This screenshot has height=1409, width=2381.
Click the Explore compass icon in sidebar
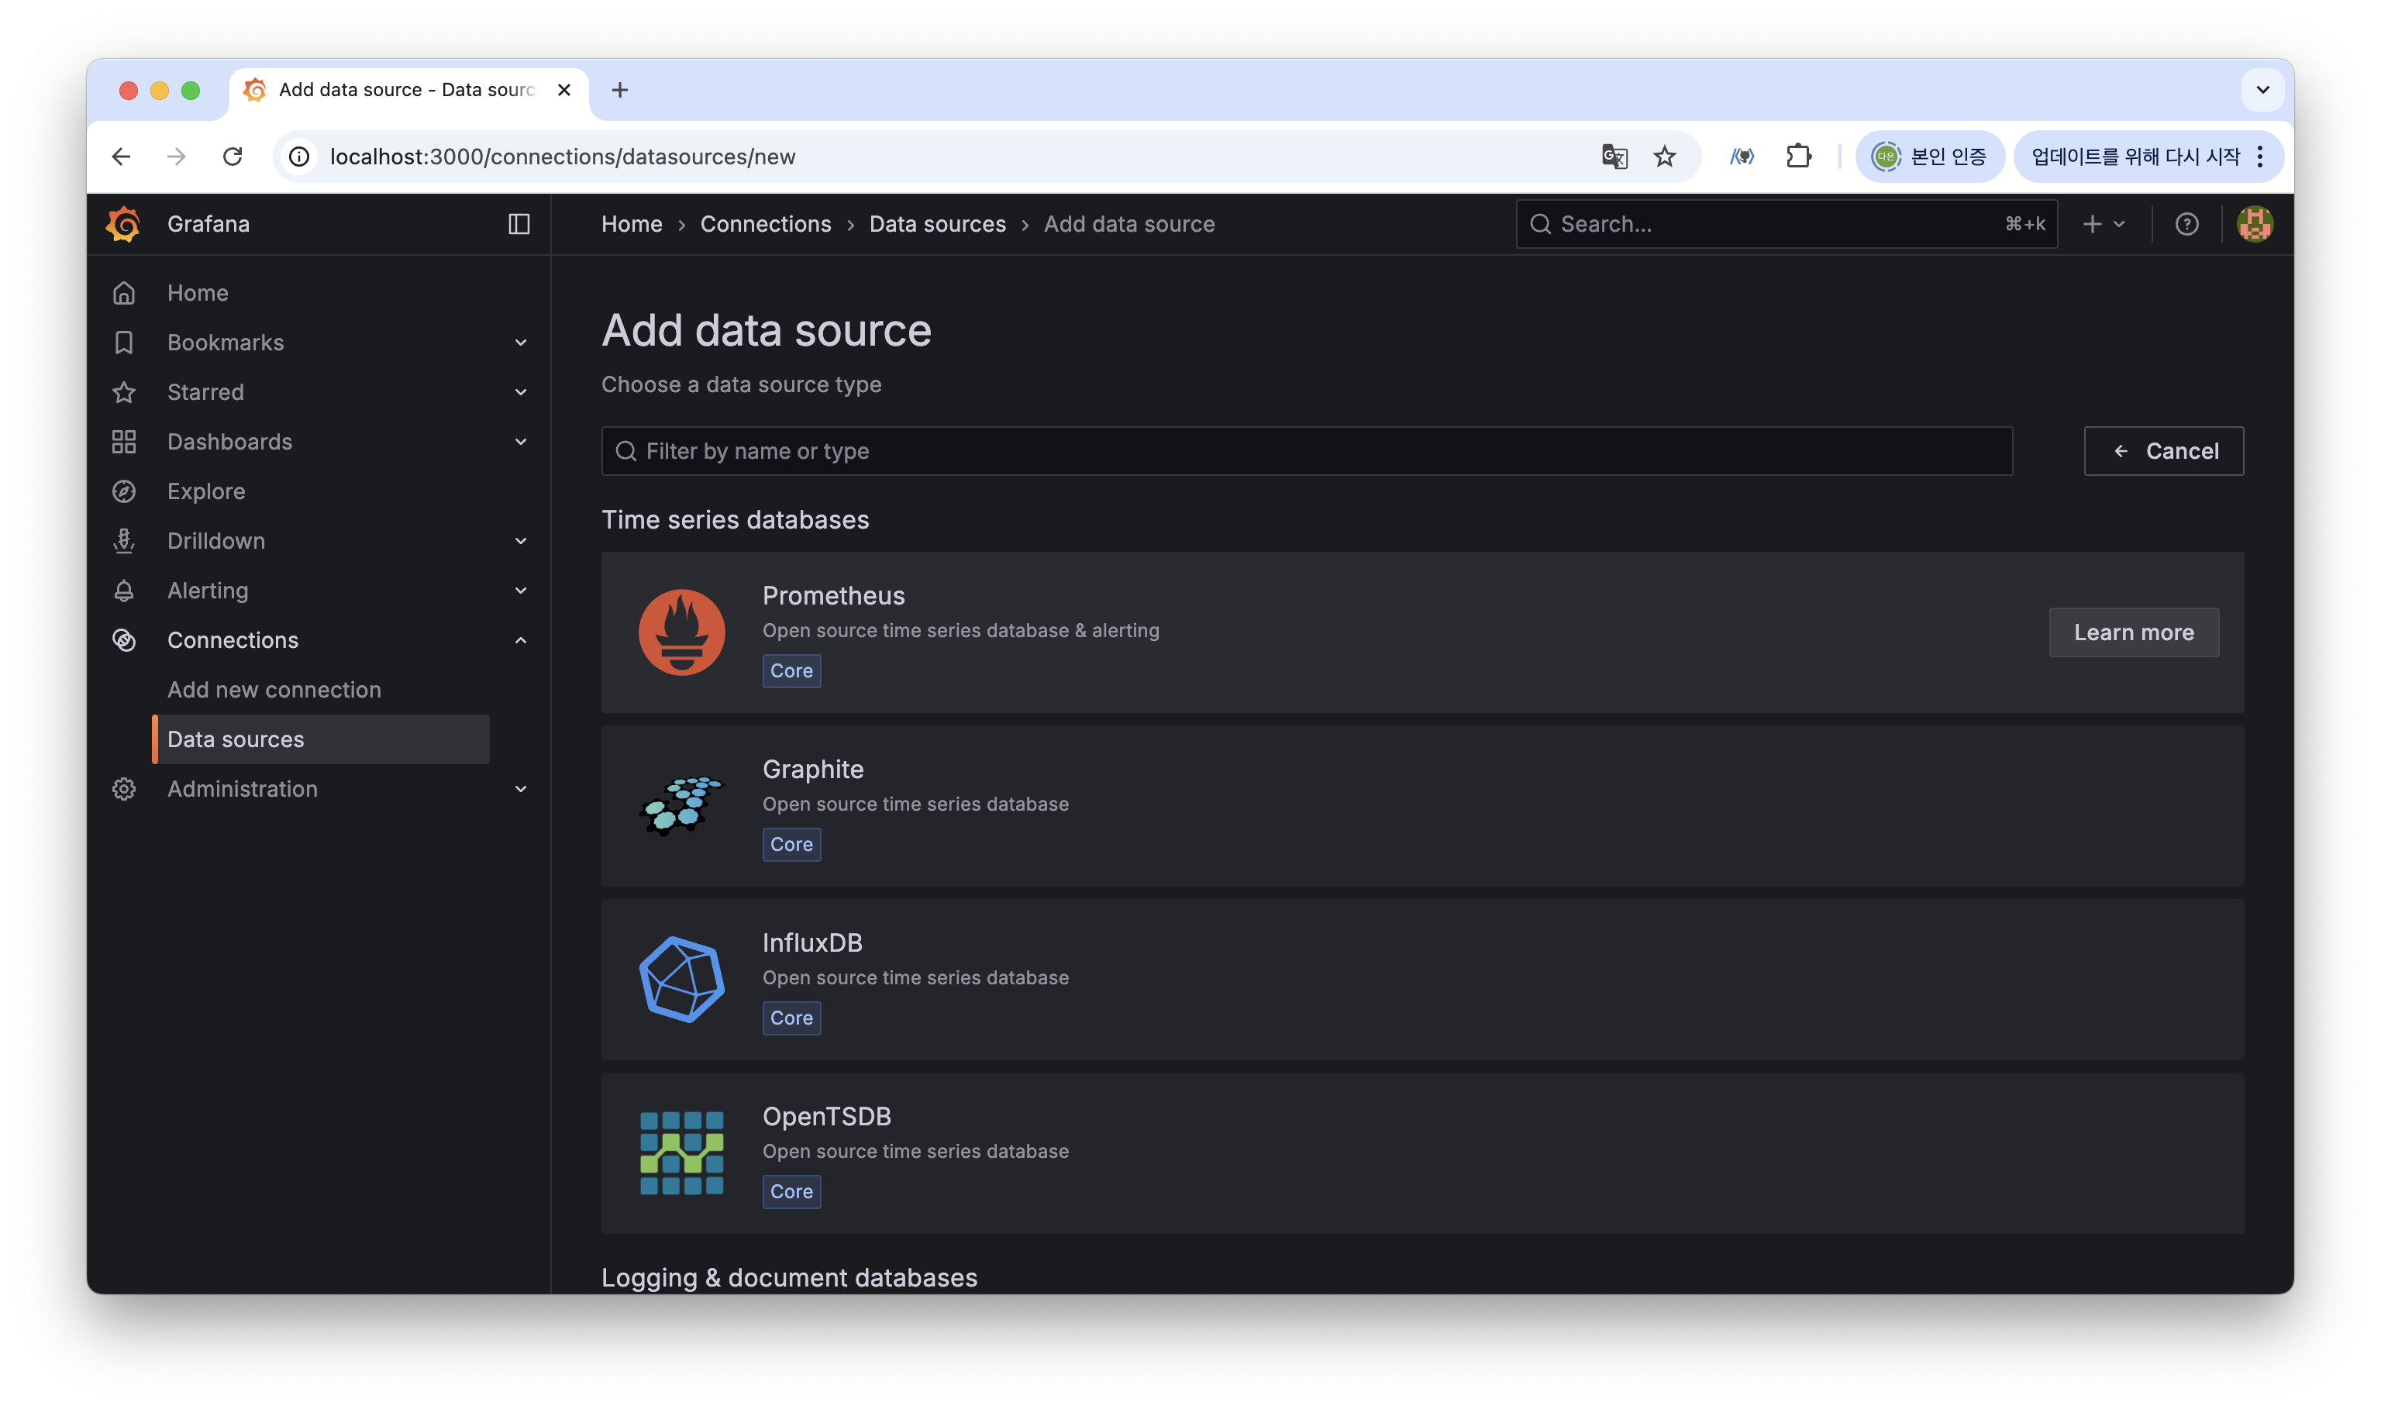124,491
